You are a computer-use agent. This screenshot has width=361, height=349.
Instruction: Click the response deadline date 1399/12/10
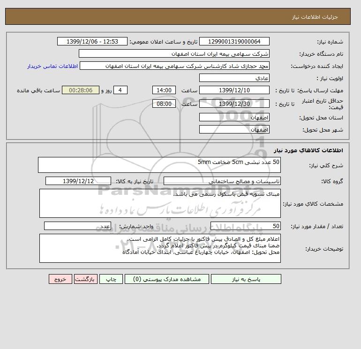(234, 90)
